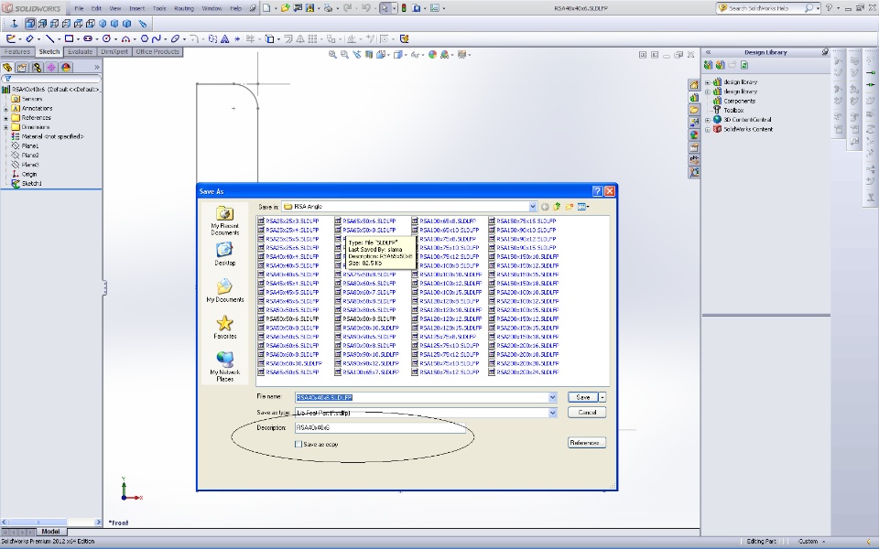Go to Desktop in the places bar
The height and width of the screenshot is (549, 879).
[225, 253]
